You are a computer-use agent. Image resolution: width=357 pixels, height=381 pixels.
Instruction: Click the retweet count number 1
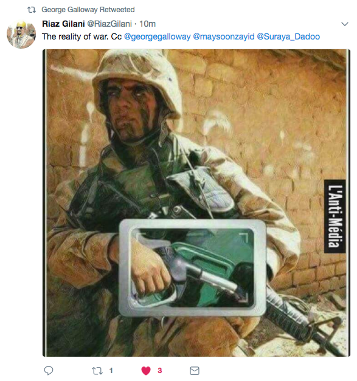point(111,371)
